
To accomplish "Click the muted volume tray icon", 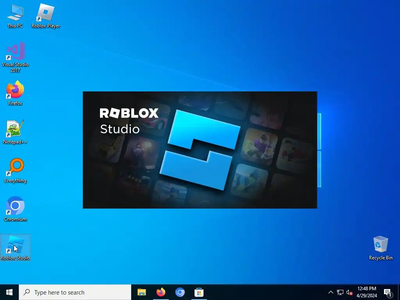I will coord(349,292).
